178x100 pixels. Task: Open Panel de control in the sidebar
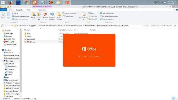click(12, 80)
